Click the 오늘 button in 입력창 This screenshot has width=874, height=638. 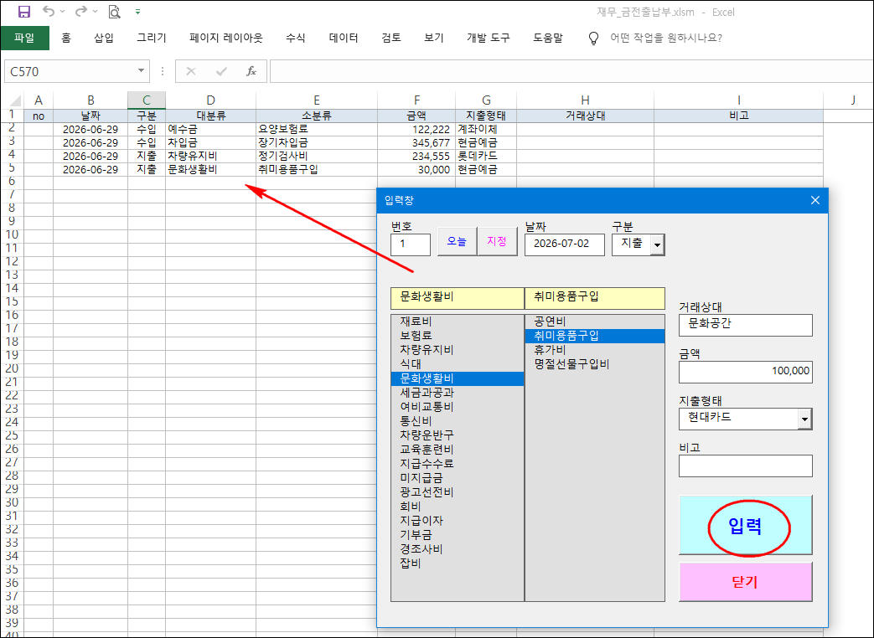[457, 241]
